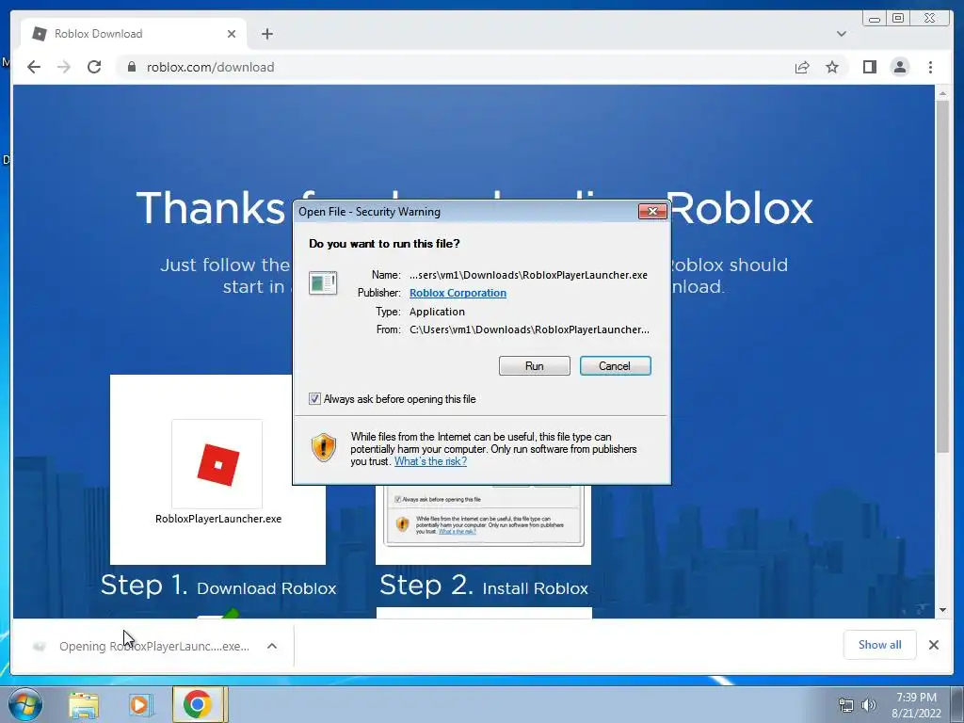Click the network tray icon

846,705
